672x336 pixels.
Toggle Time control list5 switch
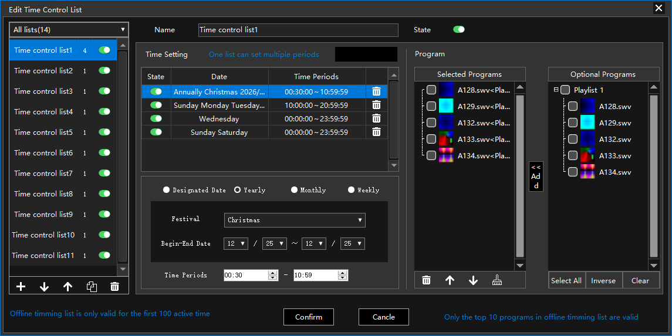coord(104,133)
